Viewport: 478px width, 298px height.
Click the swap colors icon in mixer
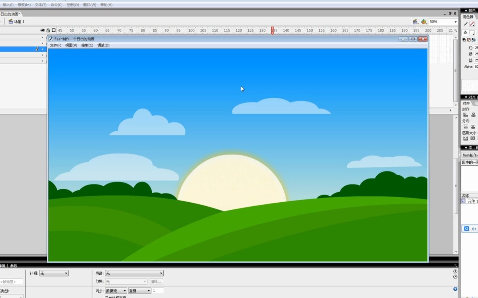[x=473, y=40]
